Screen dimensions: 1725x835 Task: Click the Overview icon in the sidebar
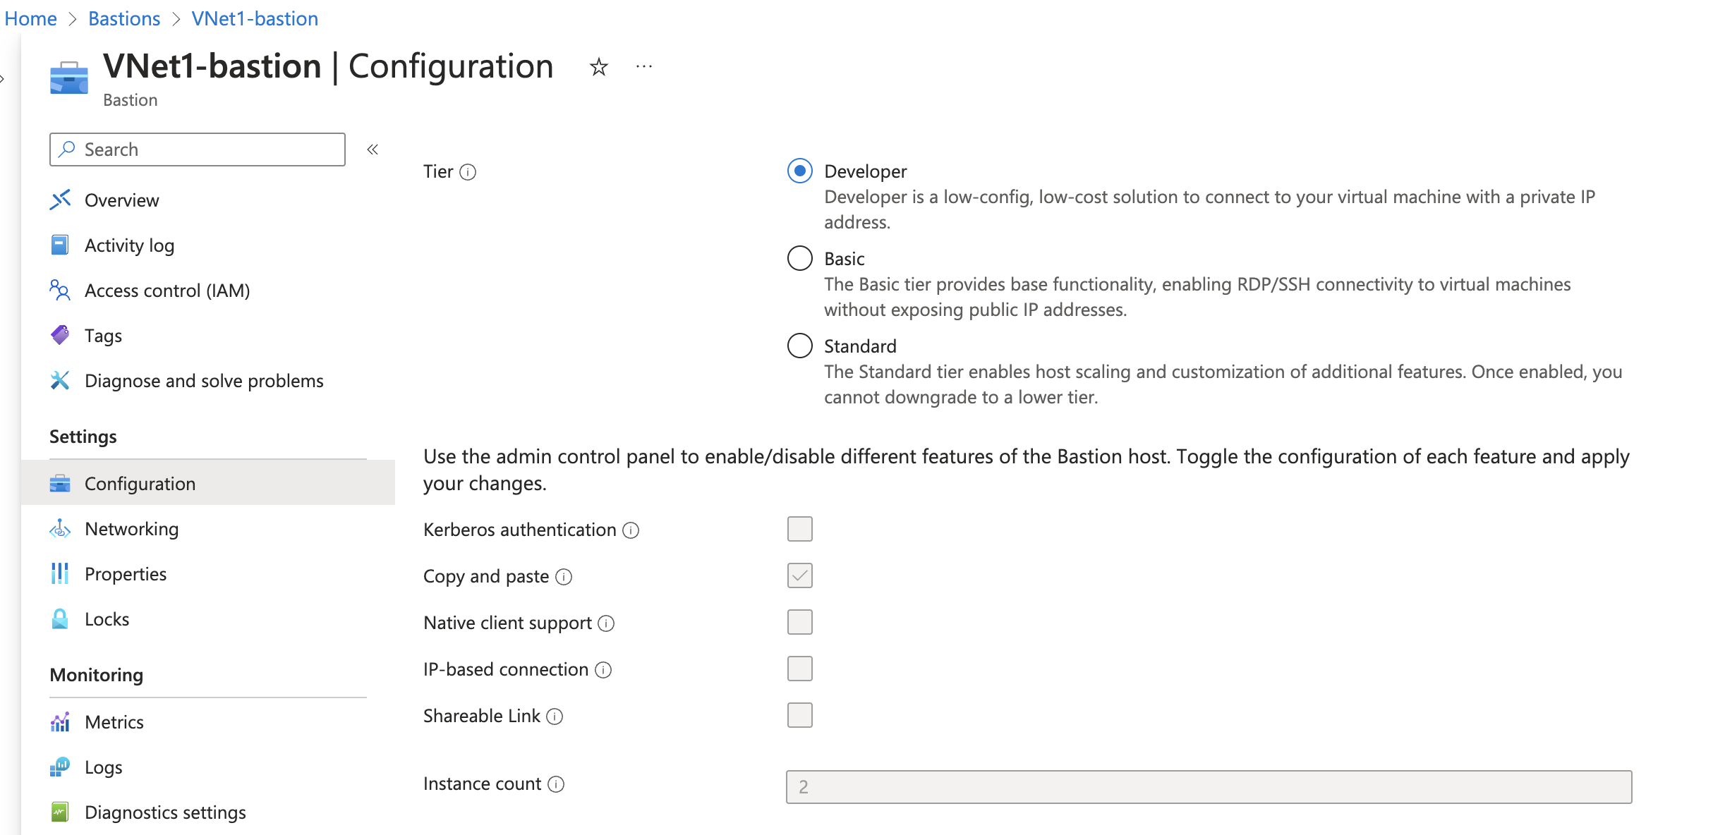pyautogui.click(x=60, y=200)
